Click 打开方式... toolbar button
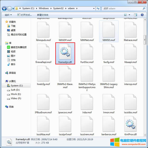 tap(25, 15)
